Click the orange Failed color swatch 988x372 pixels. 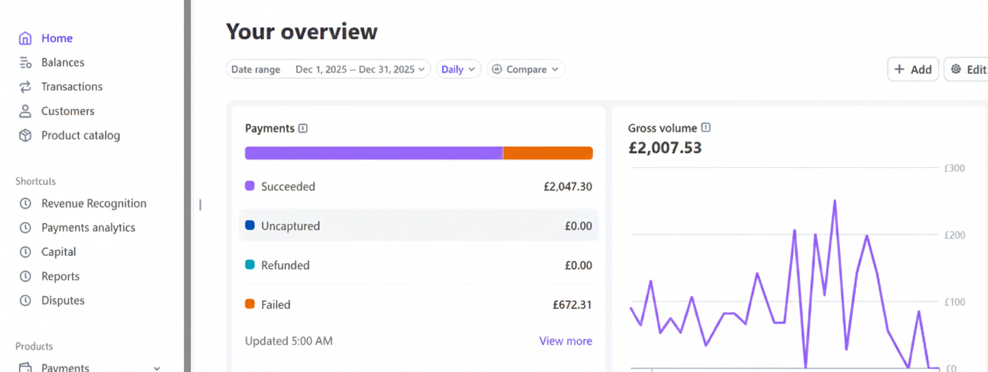coord(250,304)
